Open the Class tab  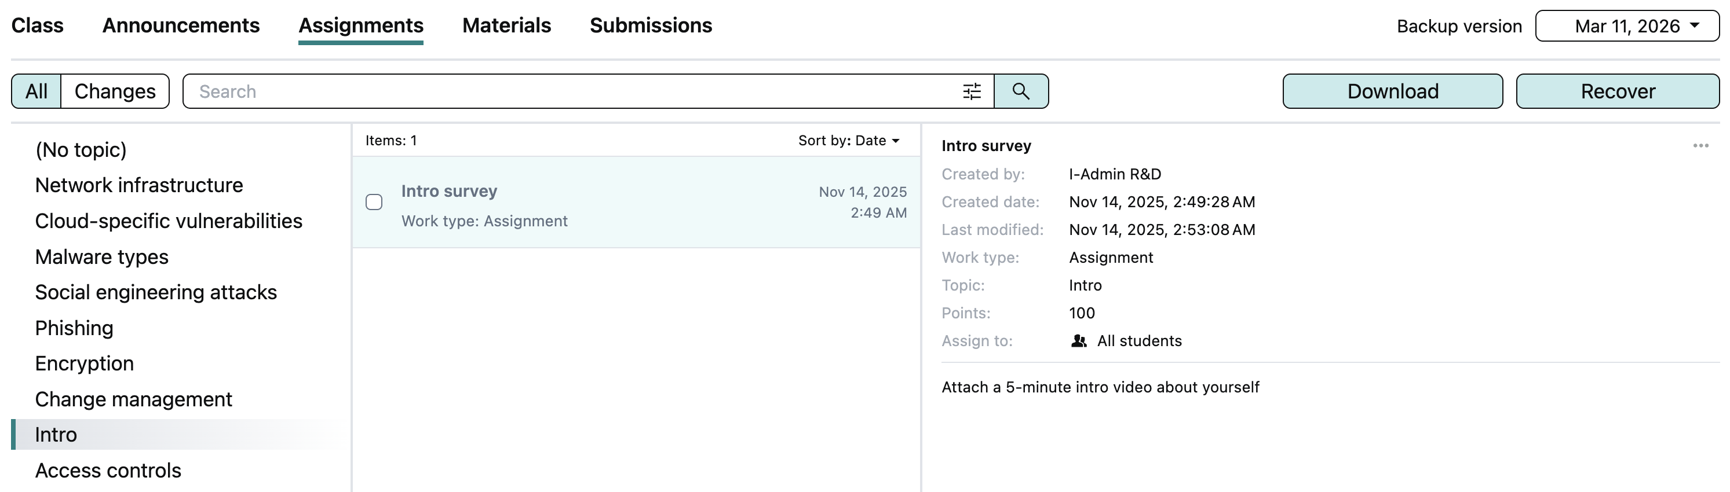click(38, 25)
